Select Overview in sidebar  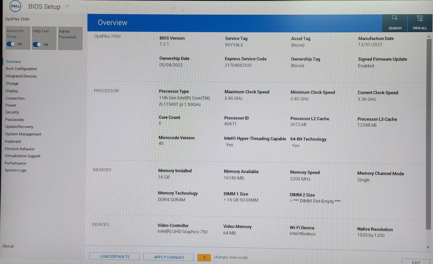(13, 62)
